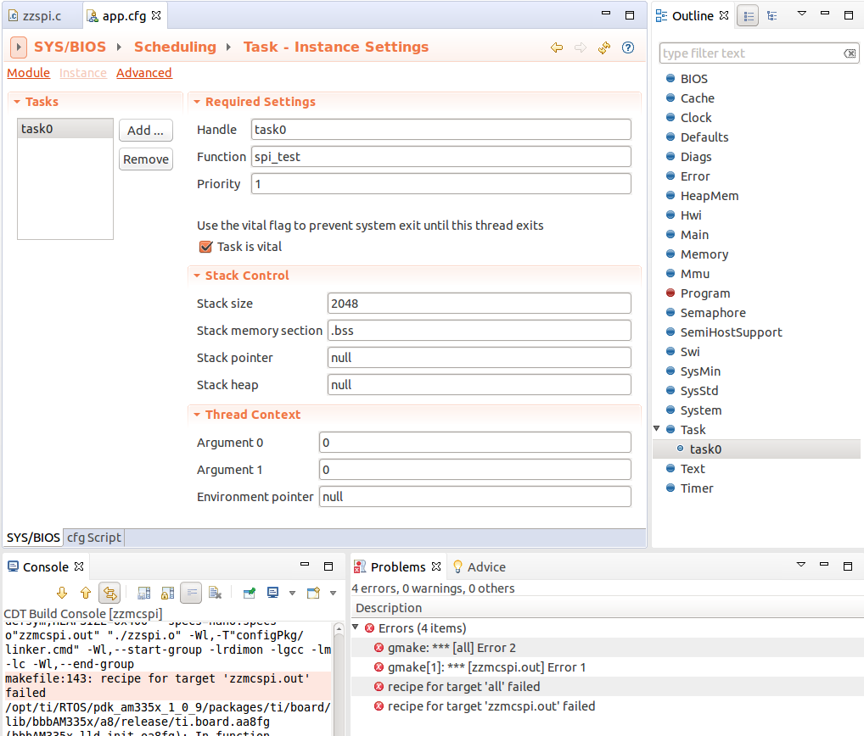Collapse the Thread Context section

[x=197, y=415]
